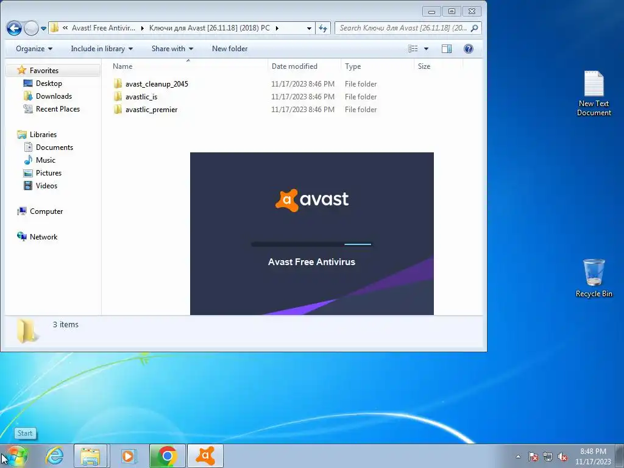The width and height of the screenshot is (624, 468).
Task: Click the 'Avast Free Antivirus' splash text
Action: click(x=311, y=262)
